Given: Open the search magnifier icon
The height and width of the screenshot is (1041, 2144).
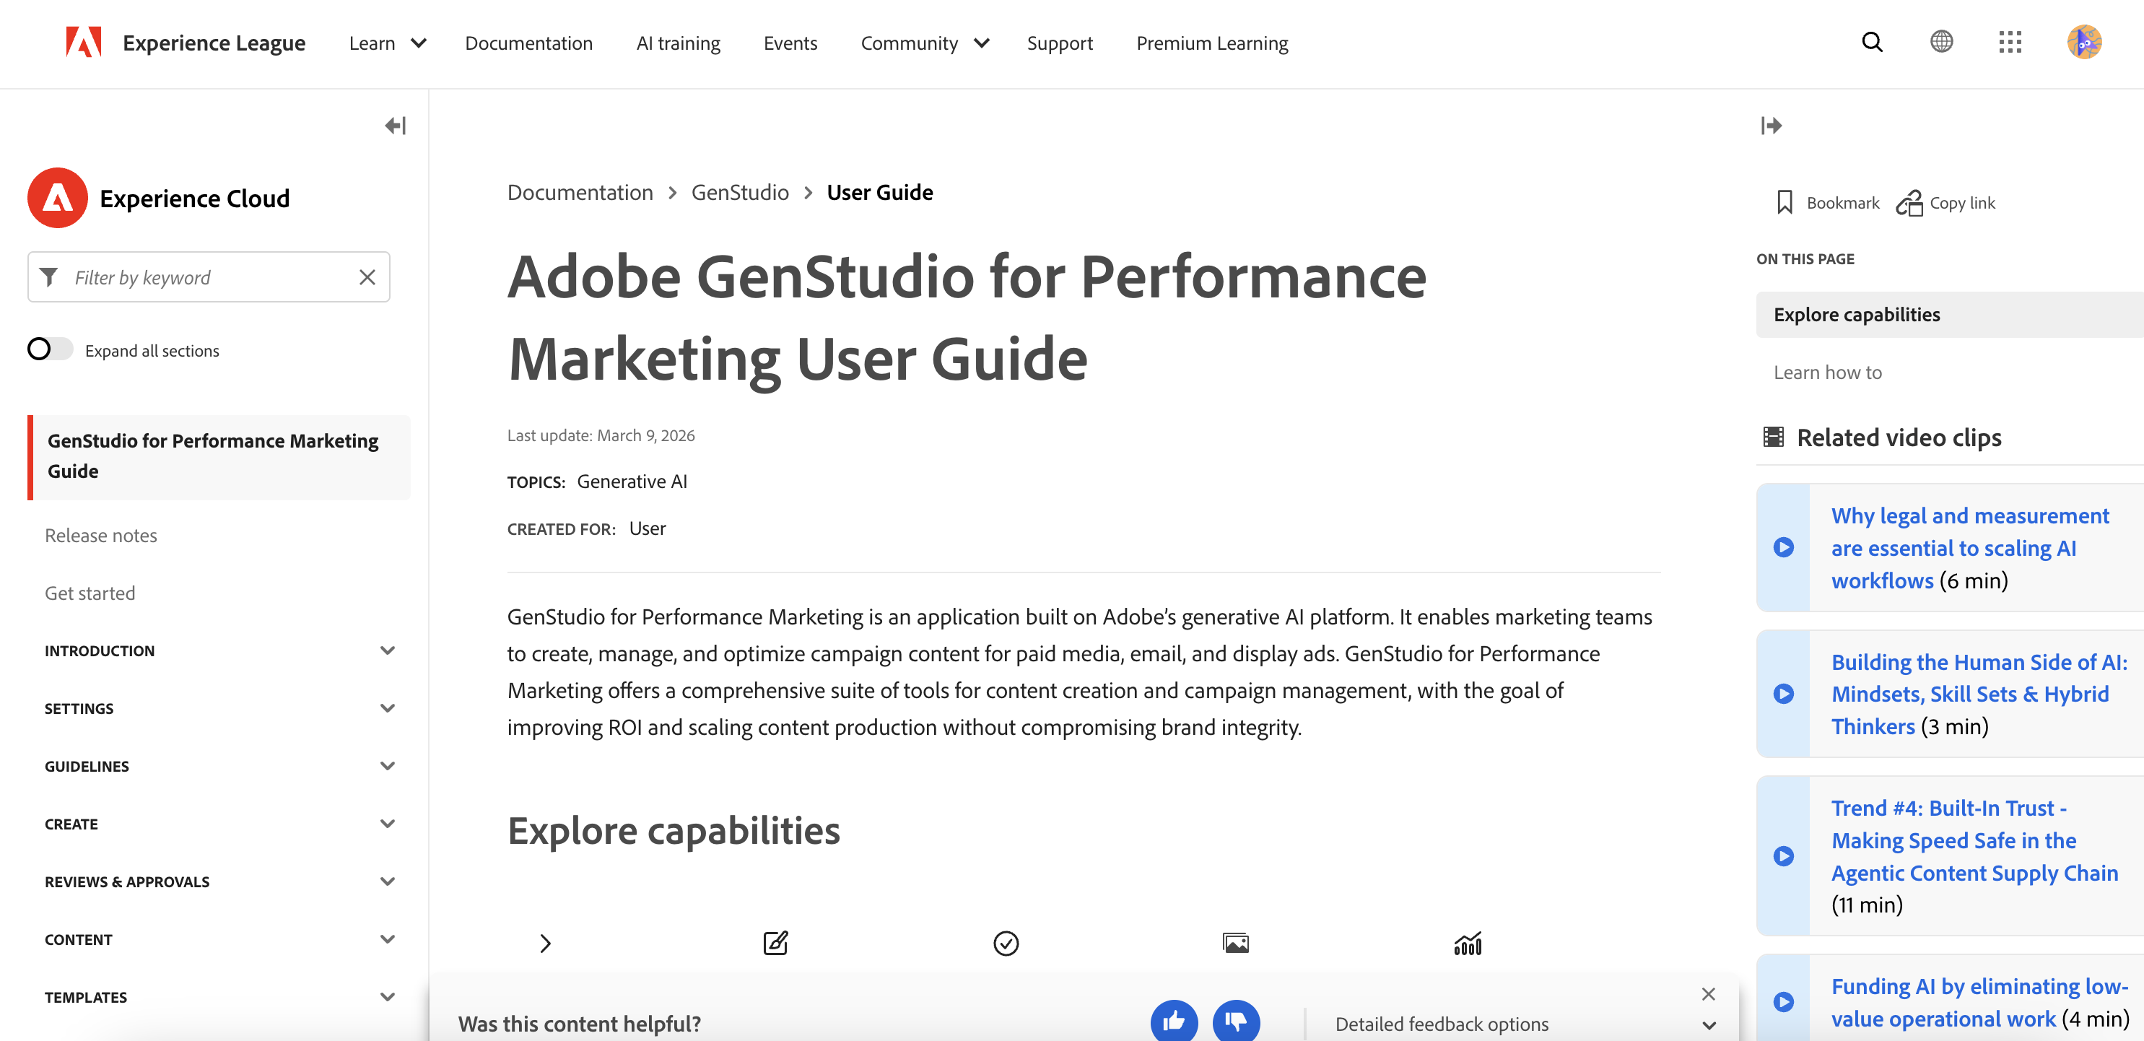Looking at the screenshot, I should (x=1872, y=42).
